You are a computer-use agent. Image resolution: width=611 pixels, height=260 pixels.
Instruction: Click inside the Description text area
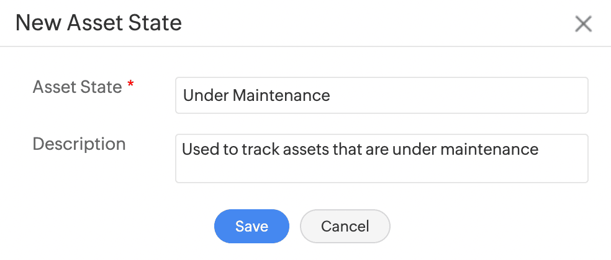coord(381,158)
